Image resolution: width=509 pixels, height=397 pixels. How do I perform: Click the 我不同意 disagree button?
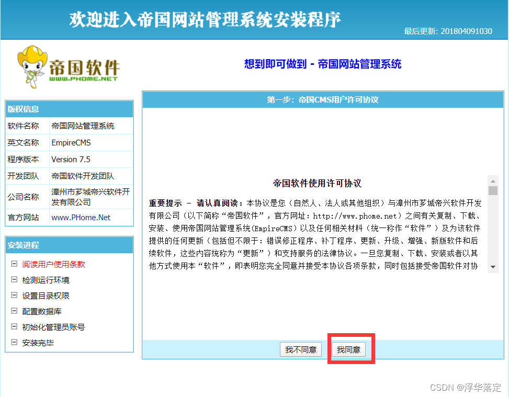(301, 349)
